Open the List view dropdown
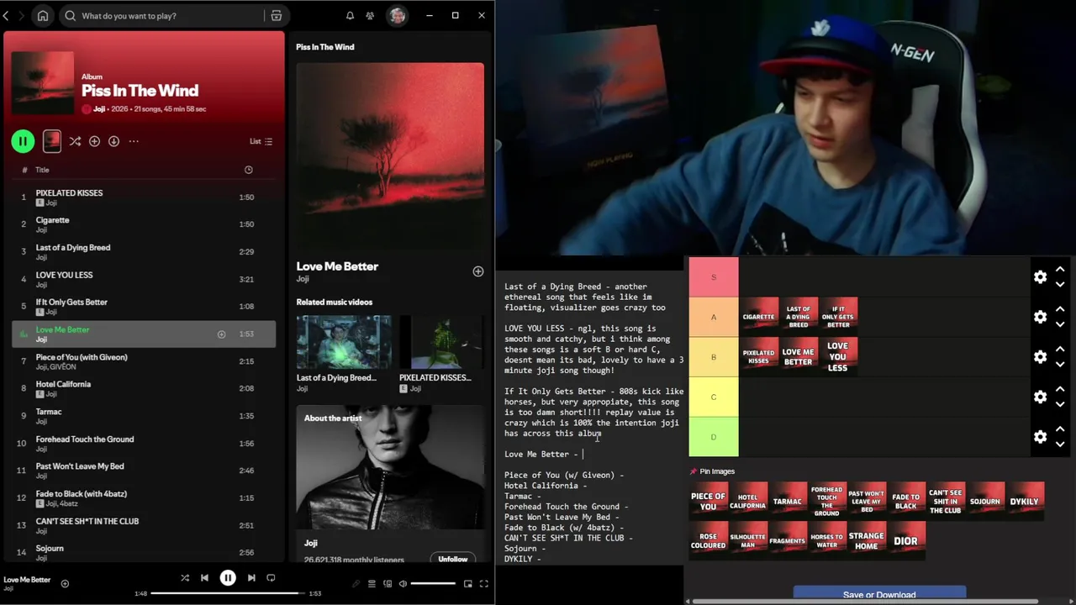Image resolution: width=1076 pixels, height=605 pixels. pyautogui.click(x=261, y=141)
